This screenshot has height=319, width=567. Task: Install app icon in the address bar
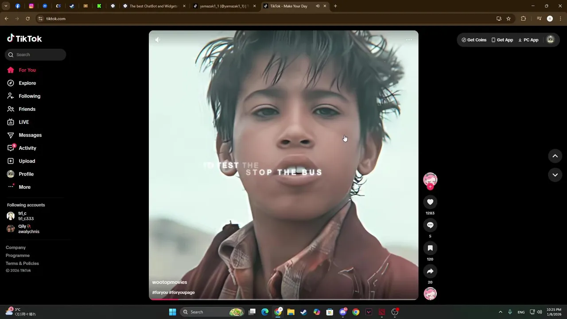[499, 19]
